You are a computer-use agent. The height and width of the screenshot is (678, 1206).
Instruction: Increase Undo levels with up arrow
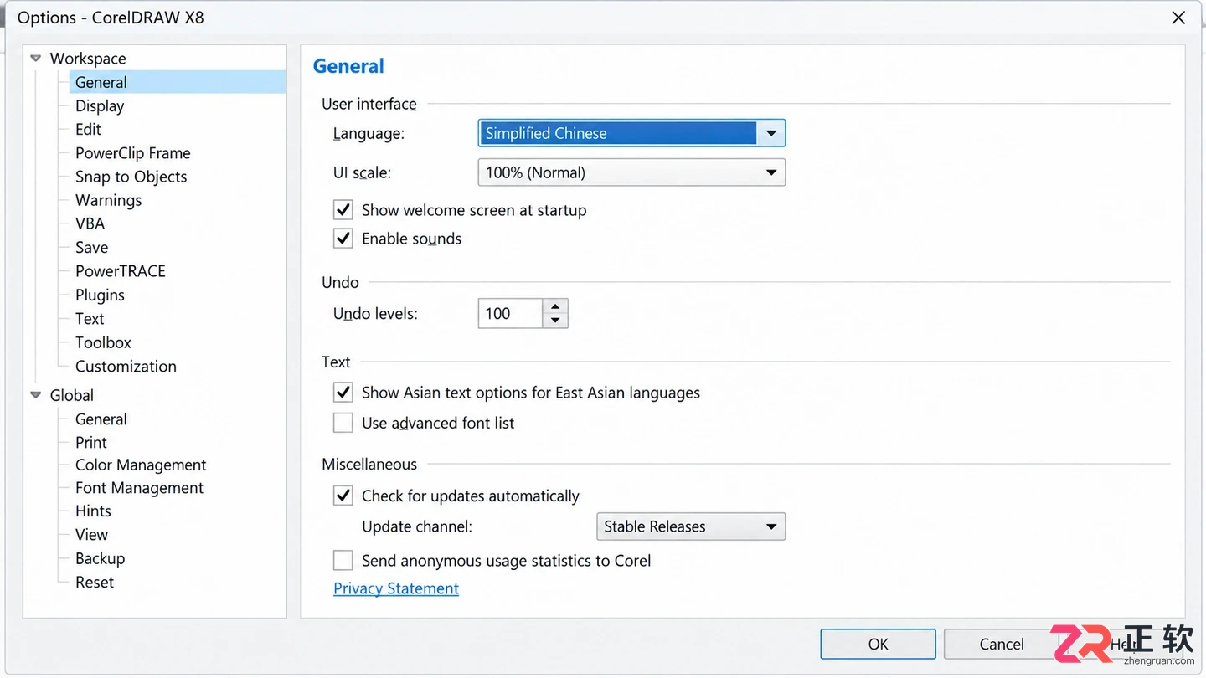pyautogui.click(x=555, y=306)
